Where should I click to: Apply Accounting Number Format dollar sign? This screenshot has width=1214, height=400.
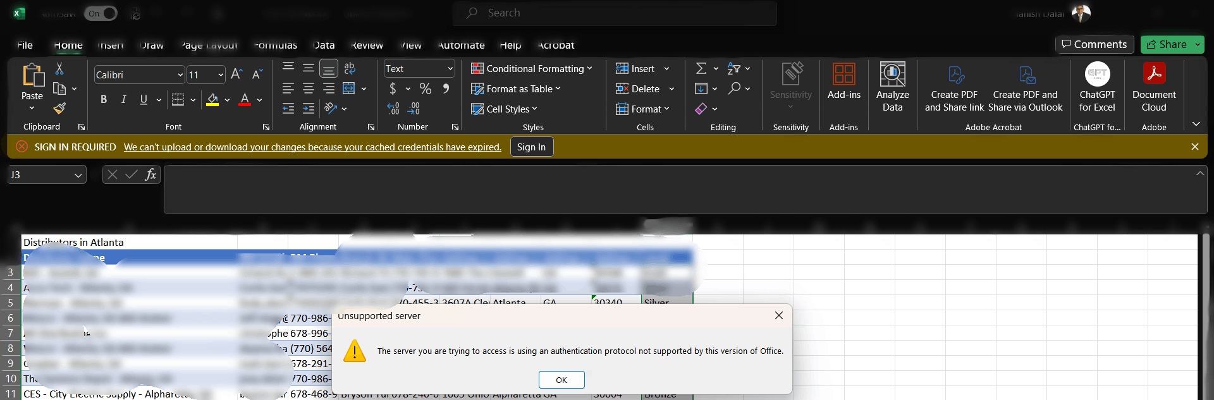[x=393, y=88]
